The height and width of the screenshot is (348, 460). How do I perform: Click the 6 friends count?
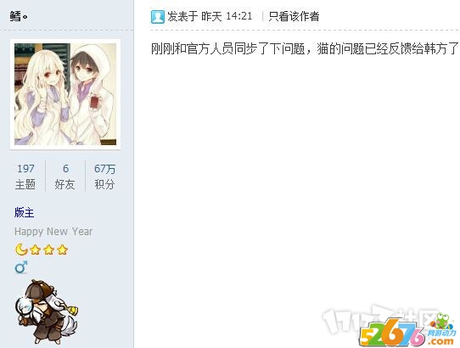65,168
